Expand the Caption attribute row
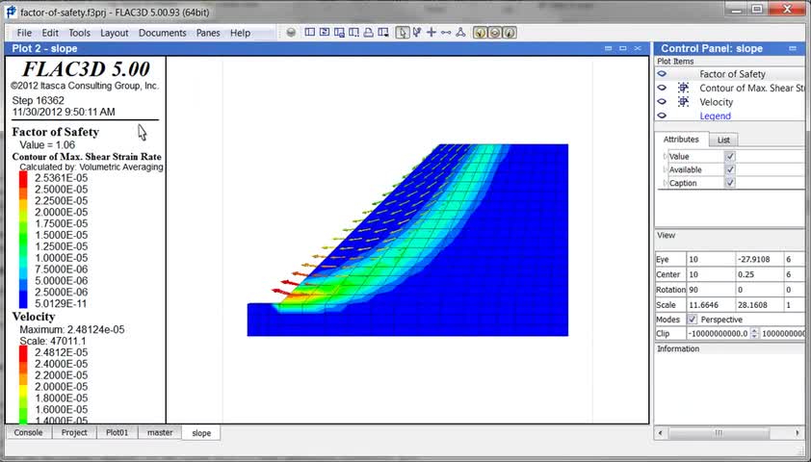The height and width of the screenshot is (462, 811). click(666, 183)
